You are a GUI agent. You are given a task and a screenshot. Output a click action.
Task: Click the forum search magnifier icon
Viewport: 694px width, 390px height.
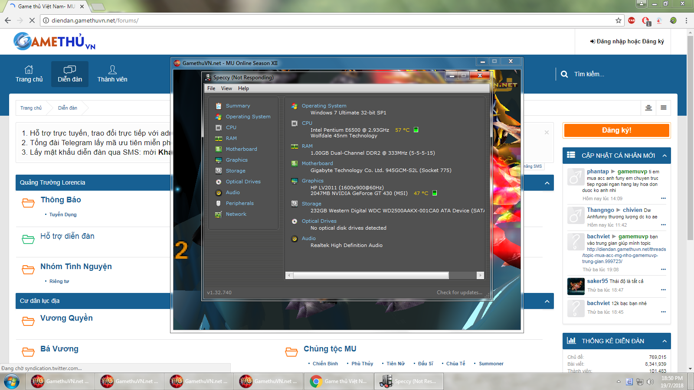click(x=564, y=74)
